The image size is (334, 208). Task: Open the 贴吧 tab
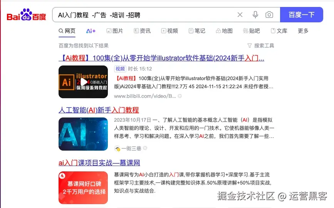[251, 31]
